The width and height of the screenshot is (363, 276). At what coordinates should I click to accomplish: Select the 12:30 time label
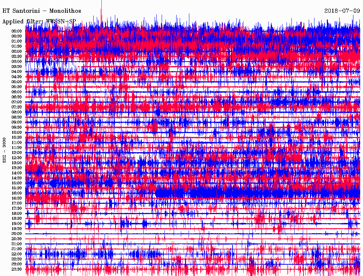coord(17,158)
